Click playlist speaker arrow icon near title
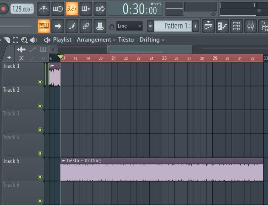Viewport: 268px width, 205px height. [x=47, y=40]
